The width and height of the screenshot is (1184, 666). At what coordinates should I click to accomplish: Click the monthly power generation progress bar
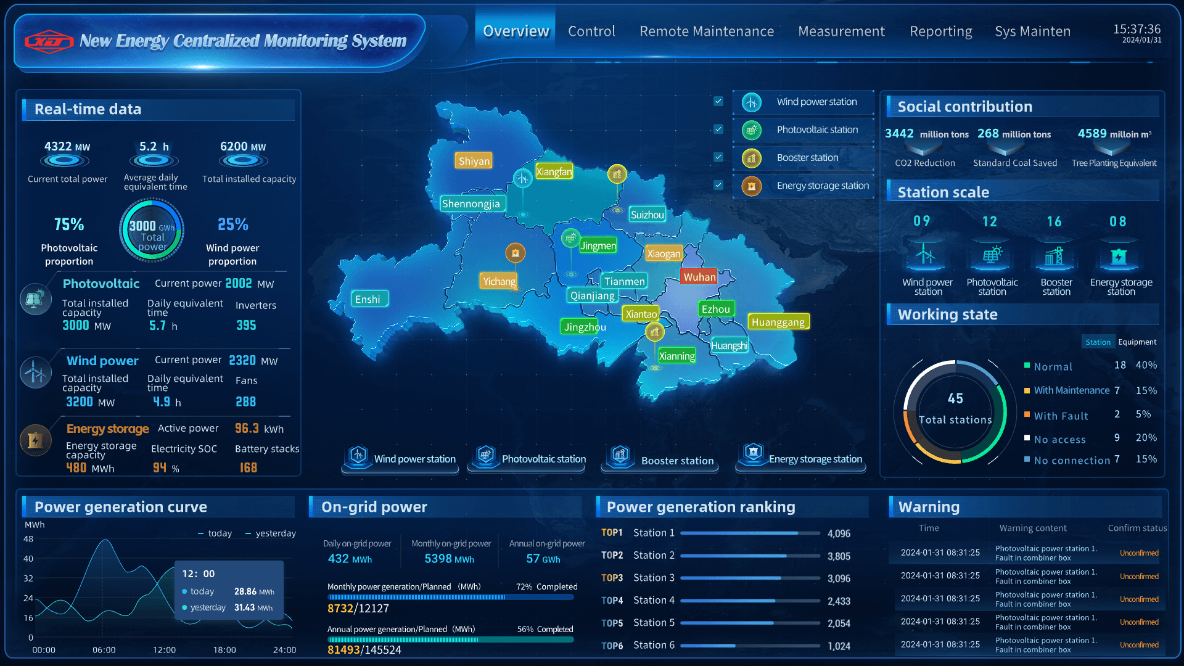coord(450,598)
